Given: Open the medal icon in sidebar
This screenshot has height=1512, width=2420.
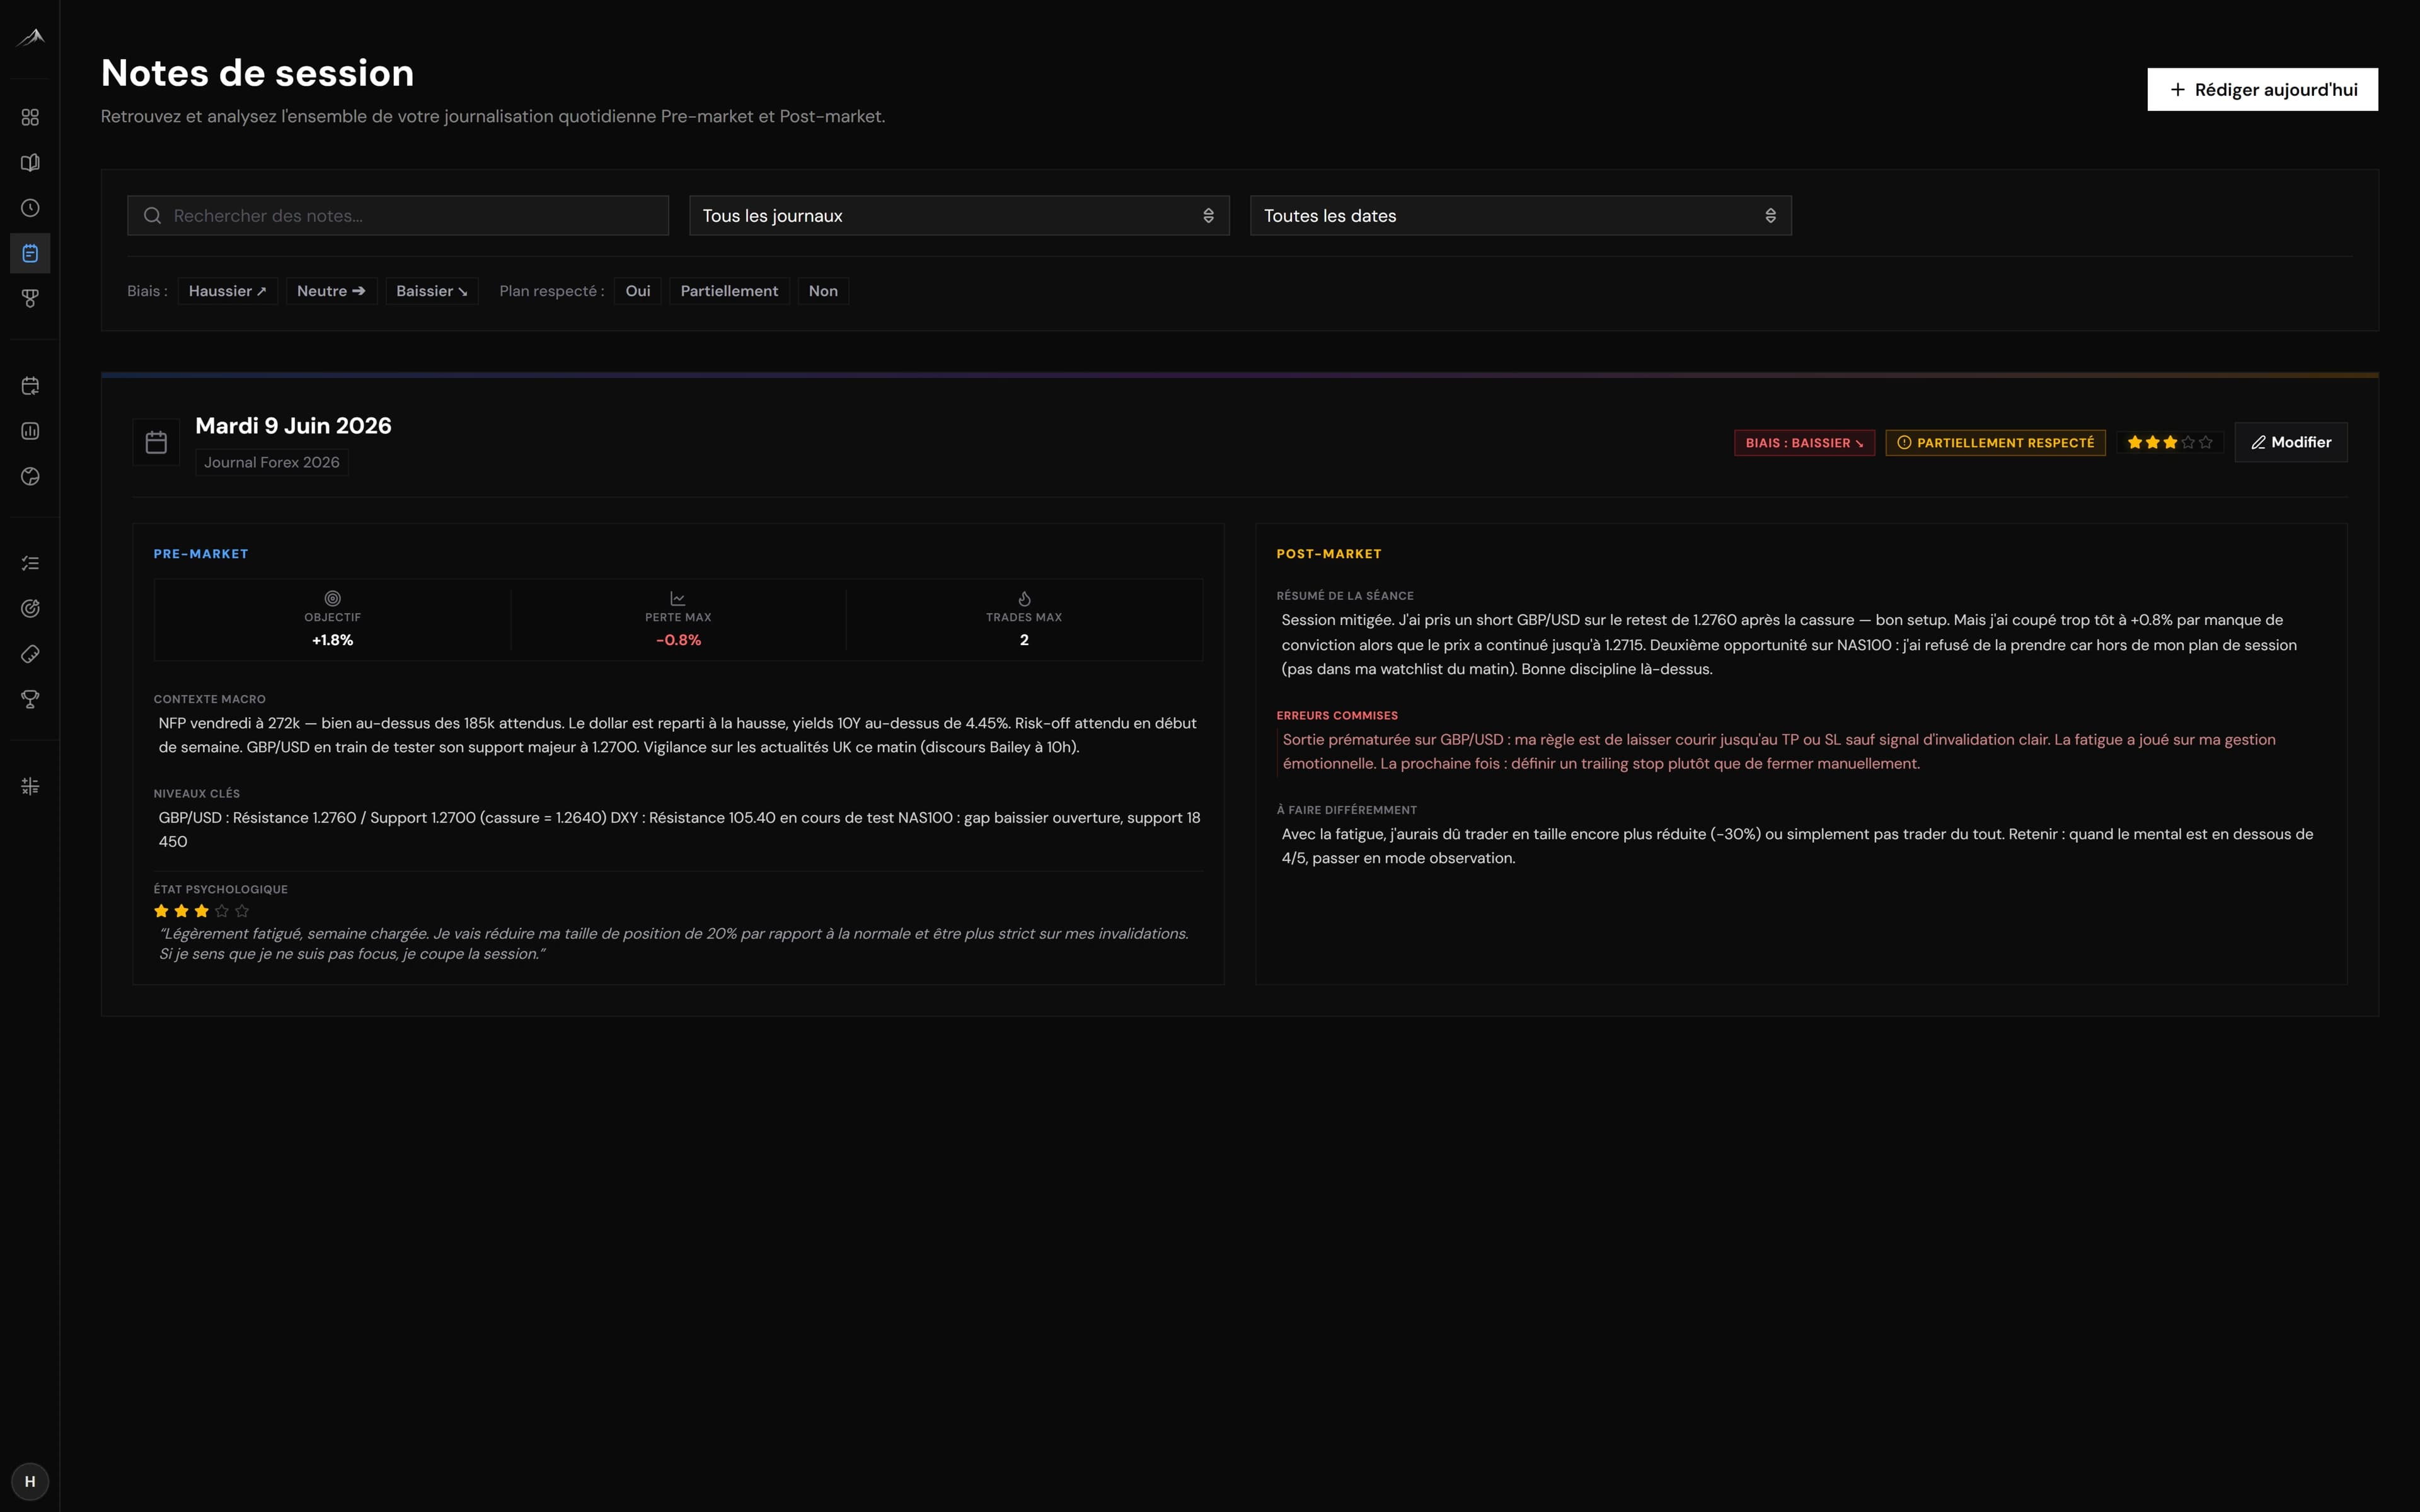Looking at the screenshot, I should point(30,298).
